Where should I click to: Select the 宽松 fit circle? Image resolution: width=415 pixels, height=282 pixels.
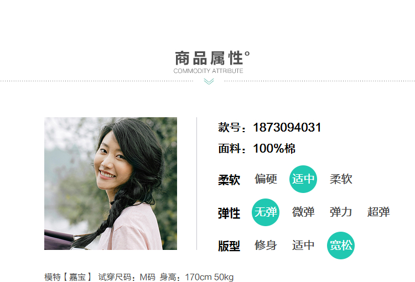coord(341,246)
